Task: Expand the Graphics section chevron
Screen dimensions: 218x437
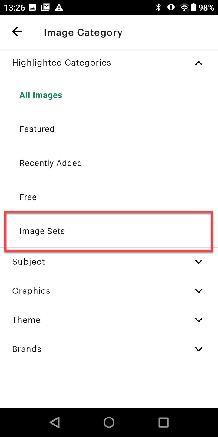Action: (199, 291)
